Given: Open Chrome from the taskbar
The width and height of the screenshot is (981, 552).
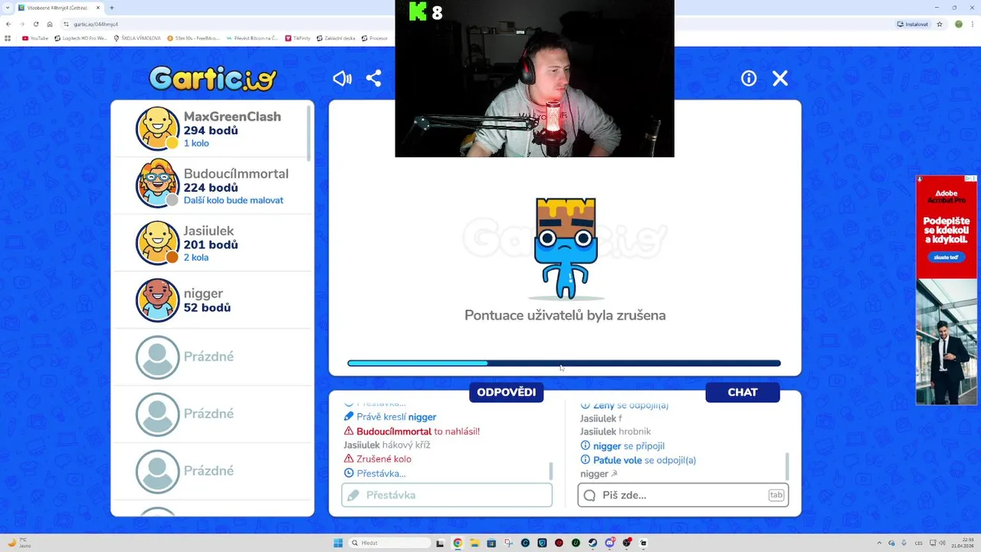Looking at the screenshot, I should (458, 543).
